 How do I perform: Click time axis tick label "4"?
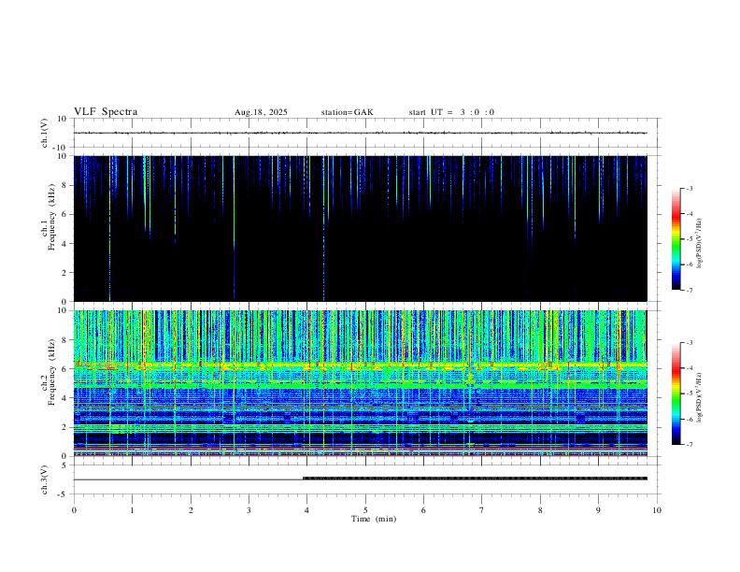coord(307,510)
